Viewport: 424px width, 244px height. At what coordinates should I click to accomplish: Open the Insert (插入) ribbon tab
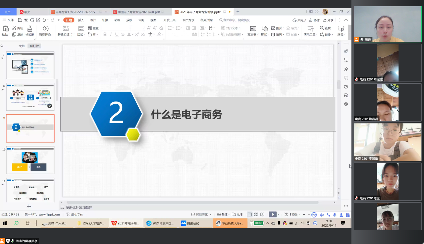pyautogui.click(x=81, y=20)
